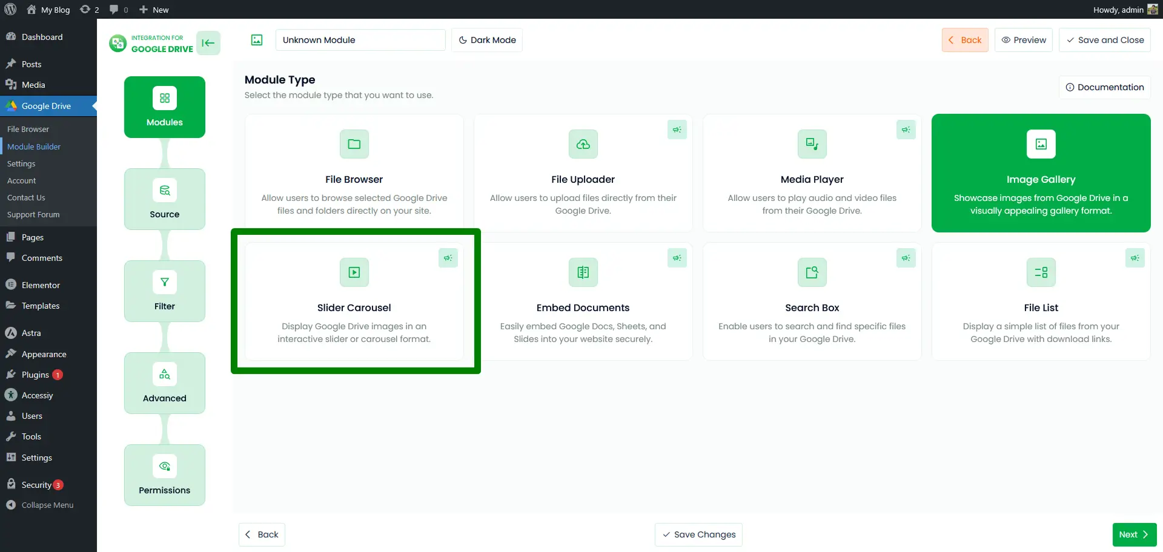Click the Permissions step icon

(x=164, y=466)
